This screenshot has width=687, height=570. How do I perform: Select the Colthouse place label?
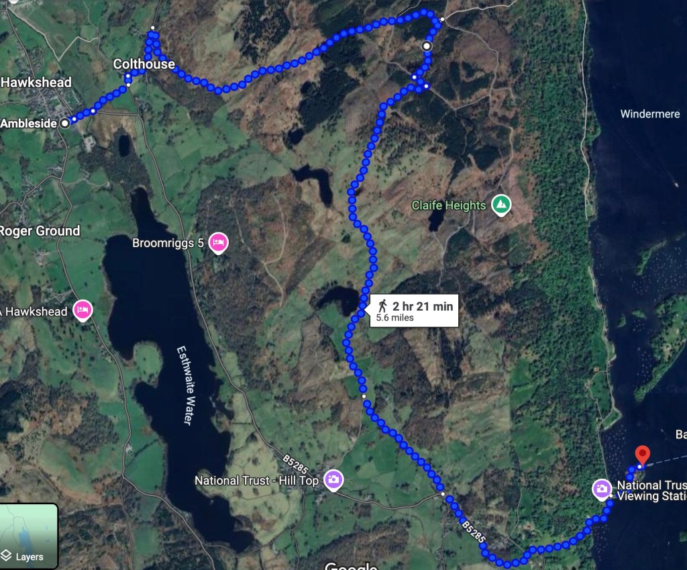144,64
